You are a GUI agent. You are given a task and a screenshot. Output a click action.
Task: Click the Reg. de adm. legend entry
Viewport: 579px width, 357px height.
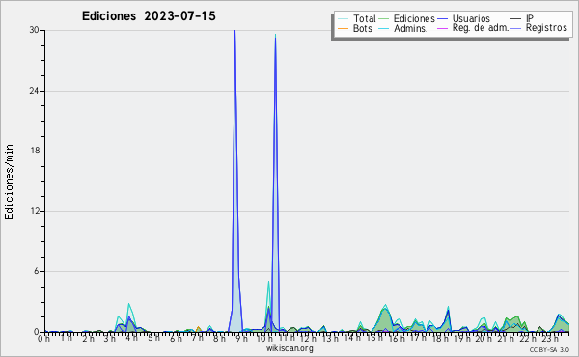click(474, 28)
